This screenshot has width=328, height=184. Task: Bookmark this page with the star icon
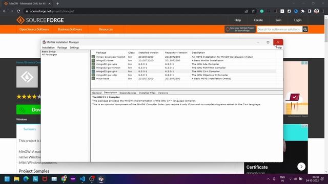[x=253, y=11]
